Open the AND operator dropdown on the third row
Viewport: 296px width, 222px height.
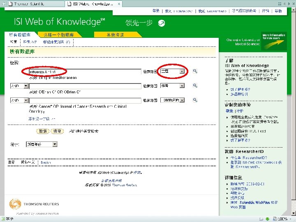coord(26,100)
